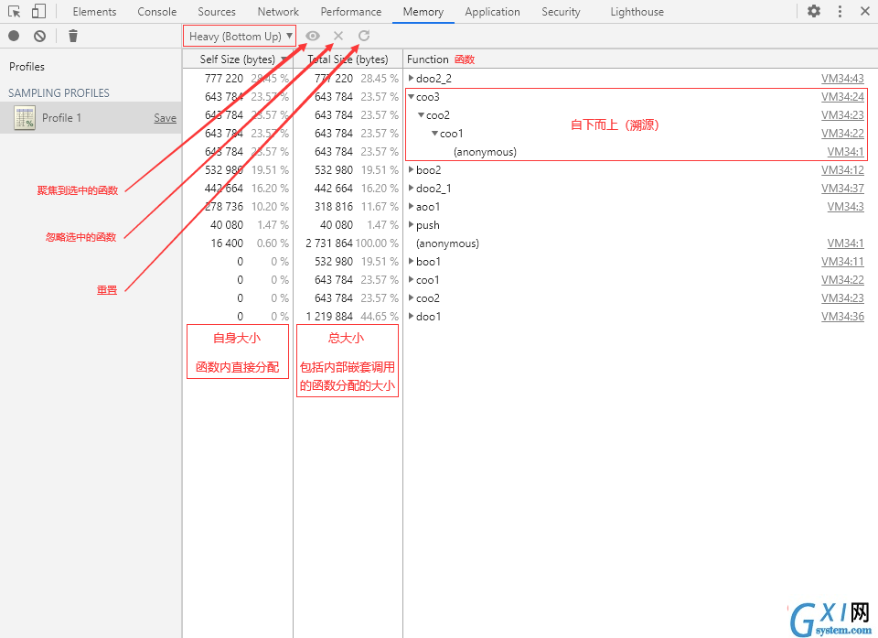This screenshot has width=878, height=638.
Task: Switch to the Console tab
Action: click(x=156, y=12)
